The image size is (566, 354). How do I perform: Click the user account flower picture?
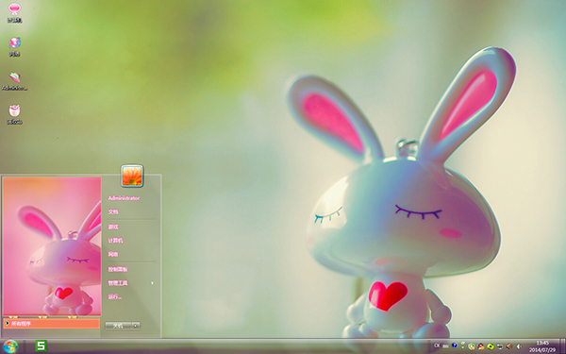[x=132, y=176]
